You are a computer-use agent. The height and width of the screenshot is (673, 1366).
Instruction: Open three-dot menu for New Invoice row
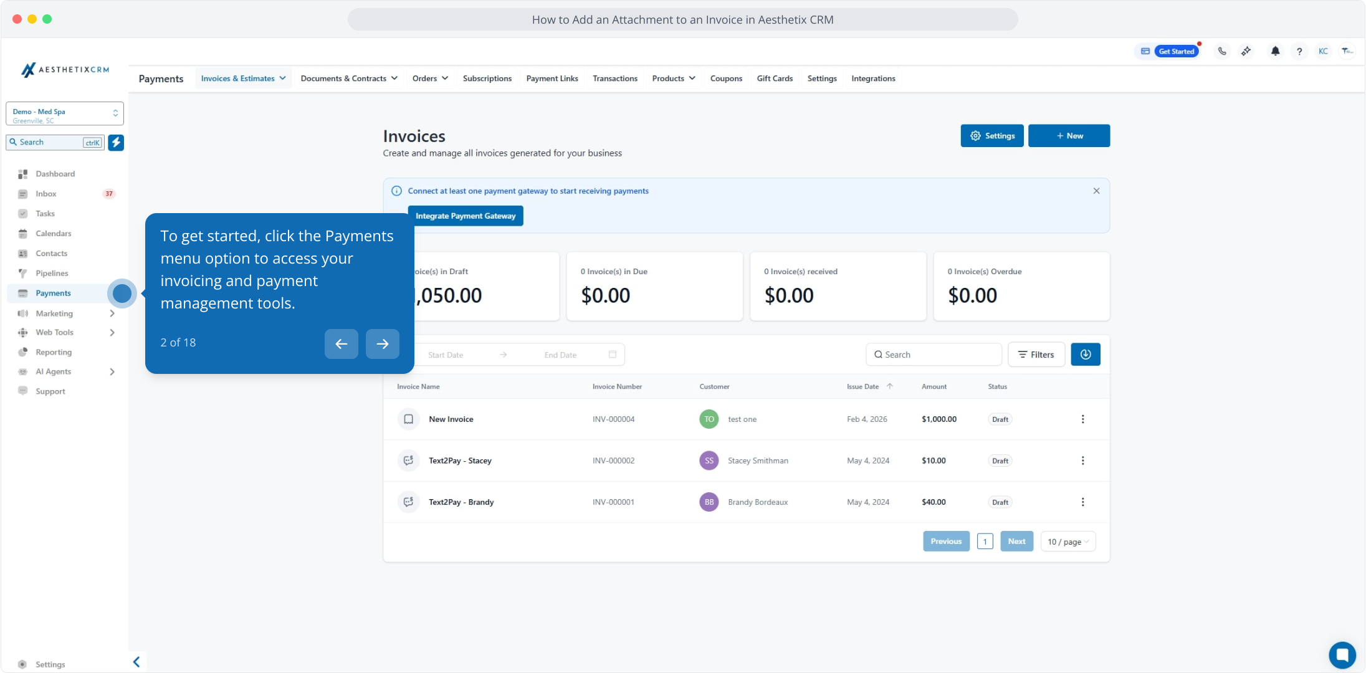(x=1082, y=419)
